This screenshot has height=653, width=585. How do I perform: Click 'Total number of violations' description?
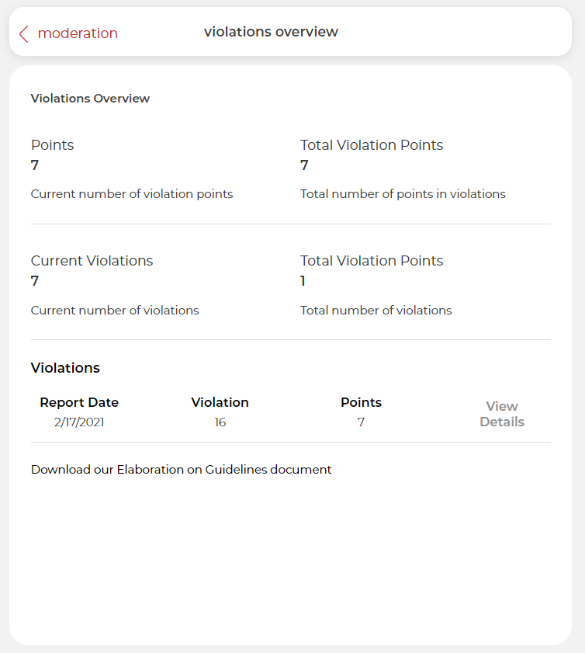[x=376, y=311]
